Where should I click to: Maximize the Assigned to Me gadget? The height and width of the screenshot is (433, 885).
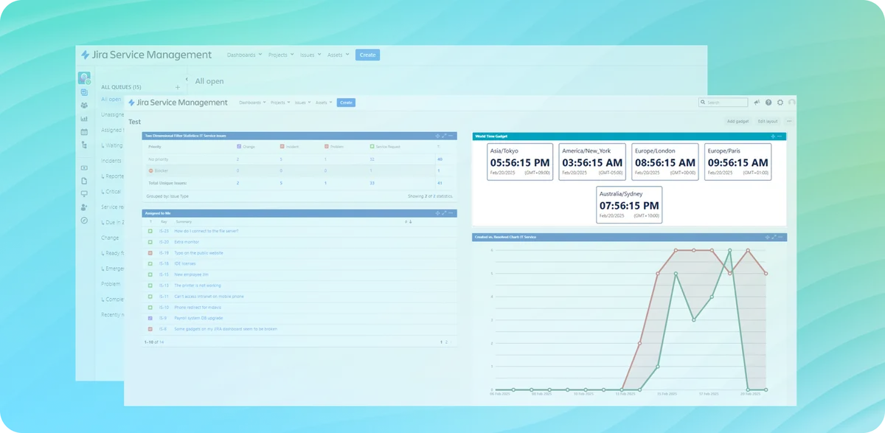445,213
